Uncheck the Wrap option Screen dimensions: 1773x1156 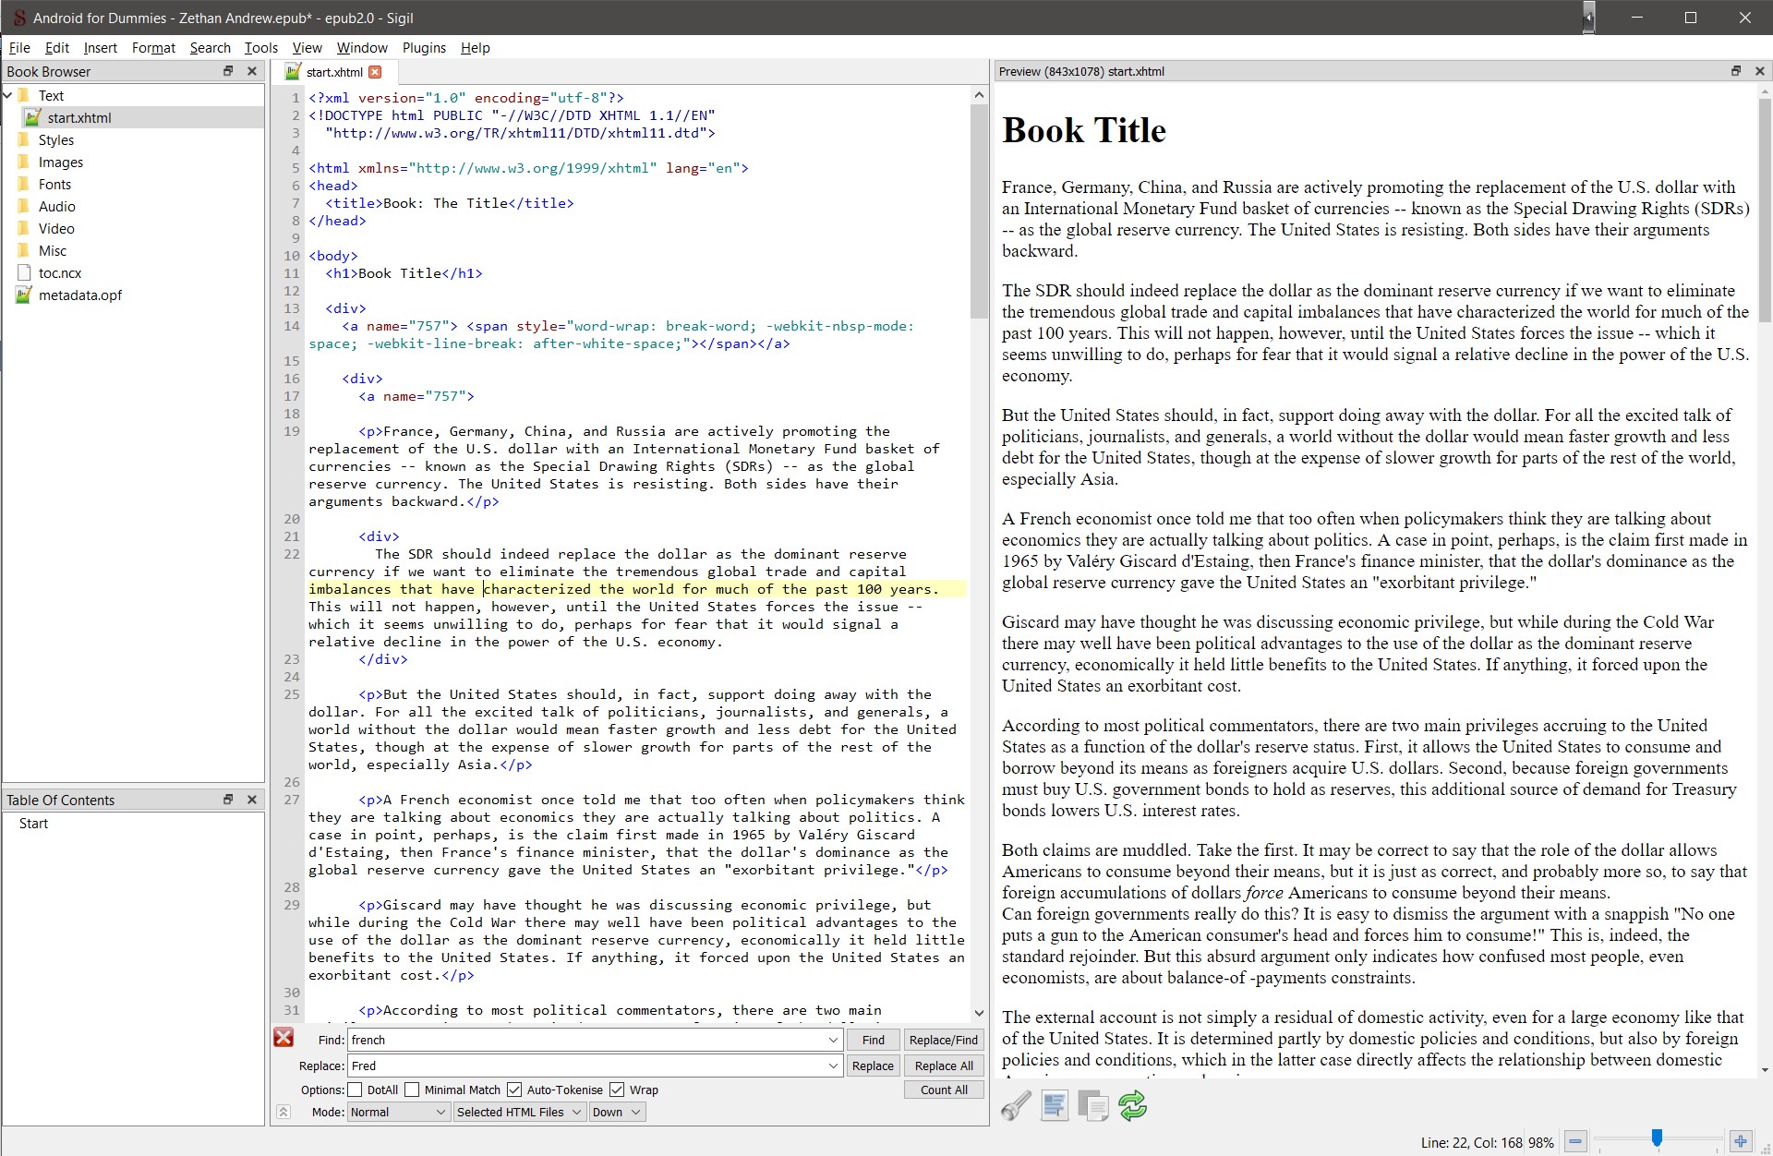617,1090
